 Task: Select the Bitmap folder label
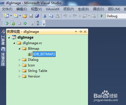coord(33,49)
